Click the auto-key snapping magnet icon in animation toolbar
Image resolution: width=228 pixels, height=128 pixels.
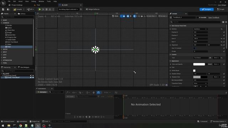(98, 92)
